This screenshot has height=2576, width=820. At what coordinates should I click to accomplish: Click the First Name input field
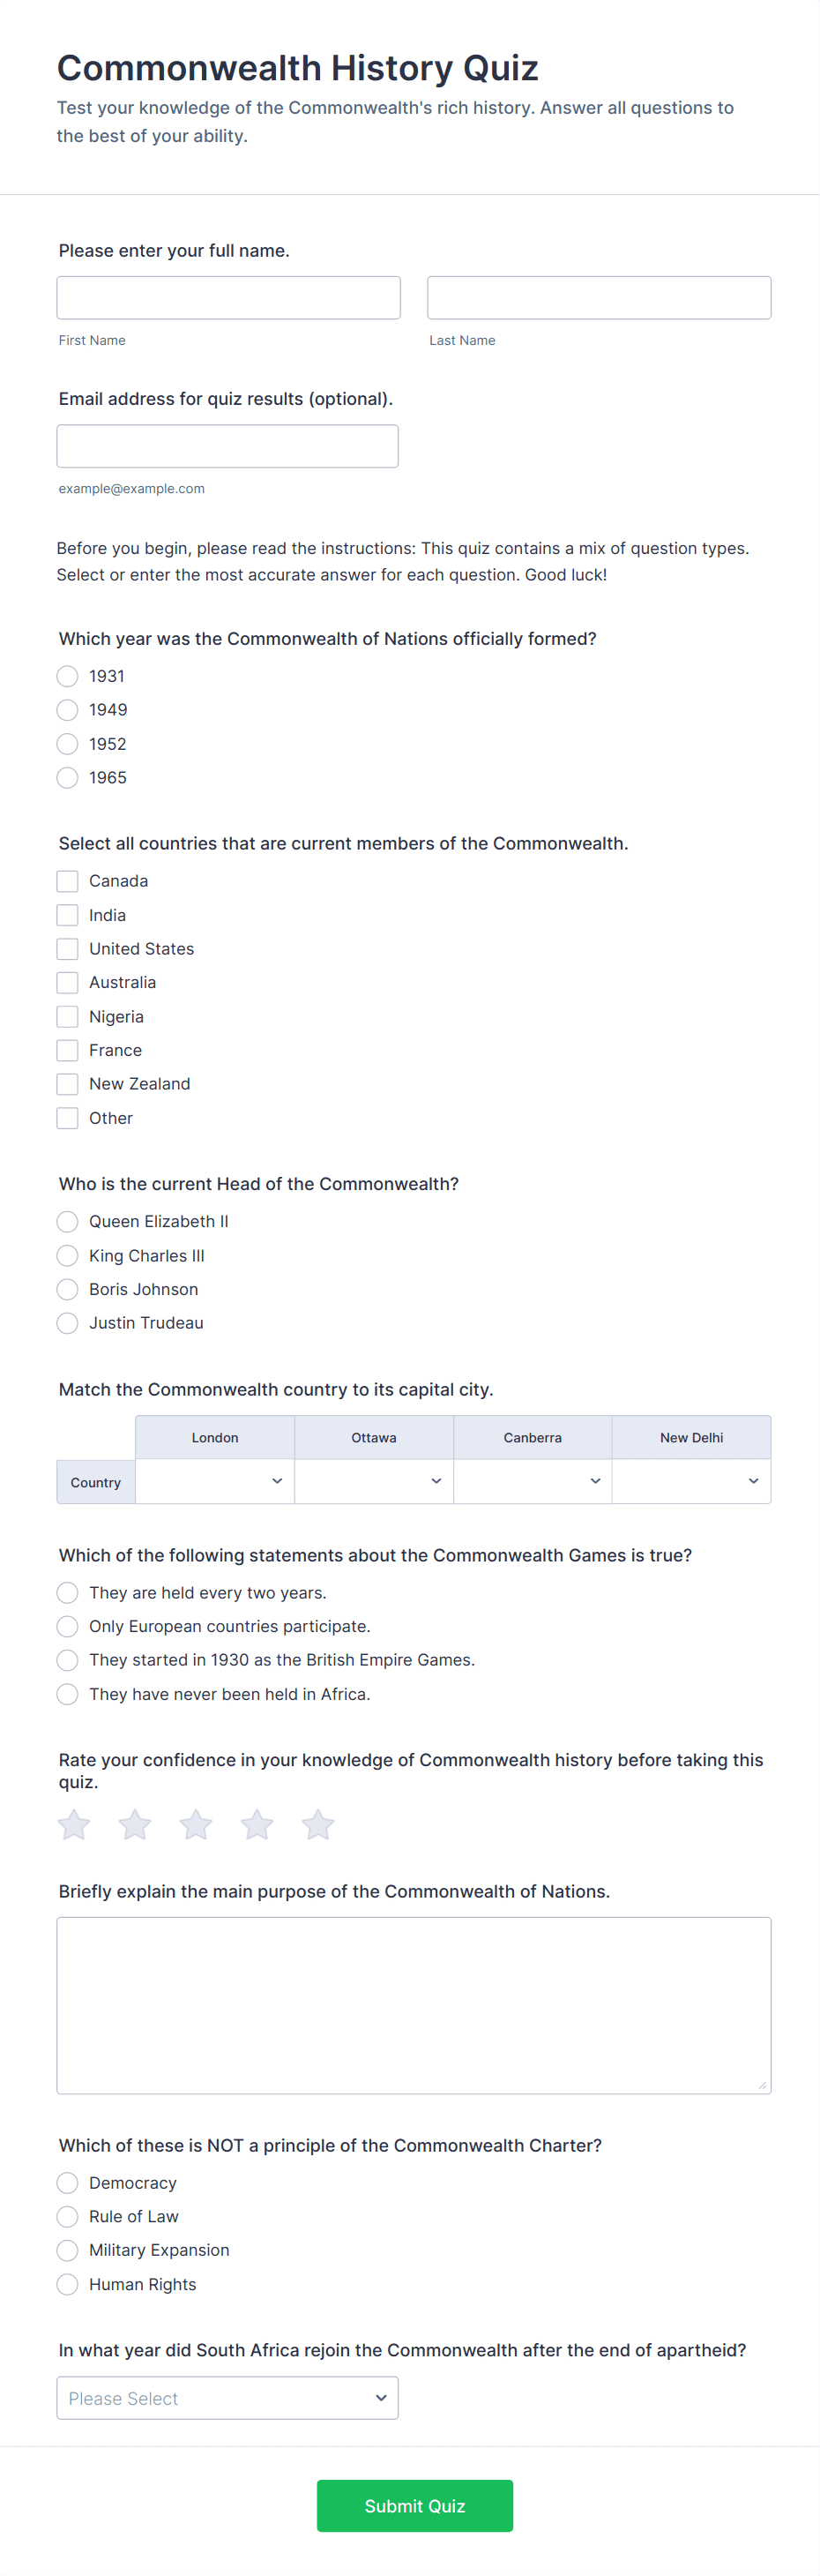coord(228,298)
